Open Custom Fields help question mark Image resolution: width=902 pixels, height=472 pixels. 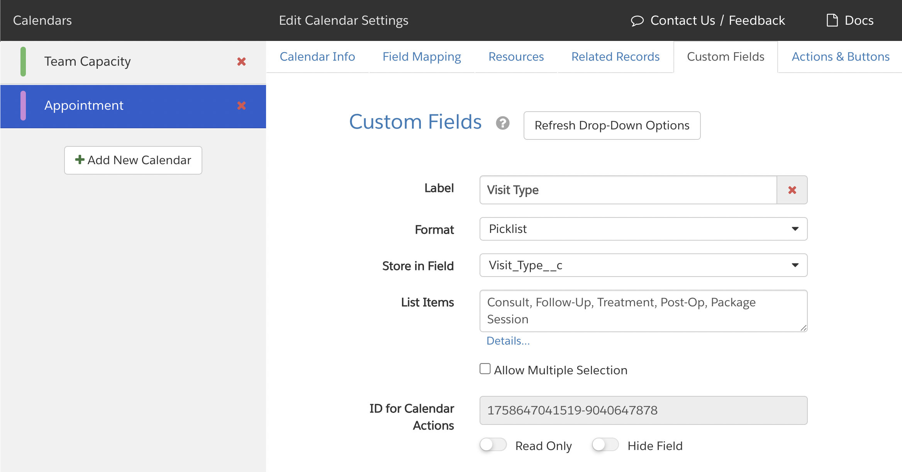(502, 123)
